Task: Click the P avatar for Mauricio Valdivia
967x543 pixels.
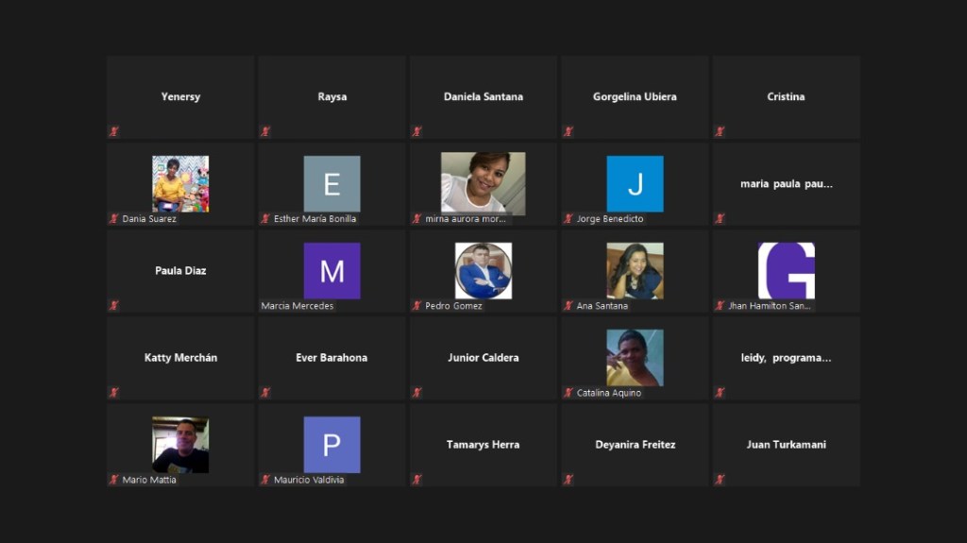Action: click(x=331, y=444)
